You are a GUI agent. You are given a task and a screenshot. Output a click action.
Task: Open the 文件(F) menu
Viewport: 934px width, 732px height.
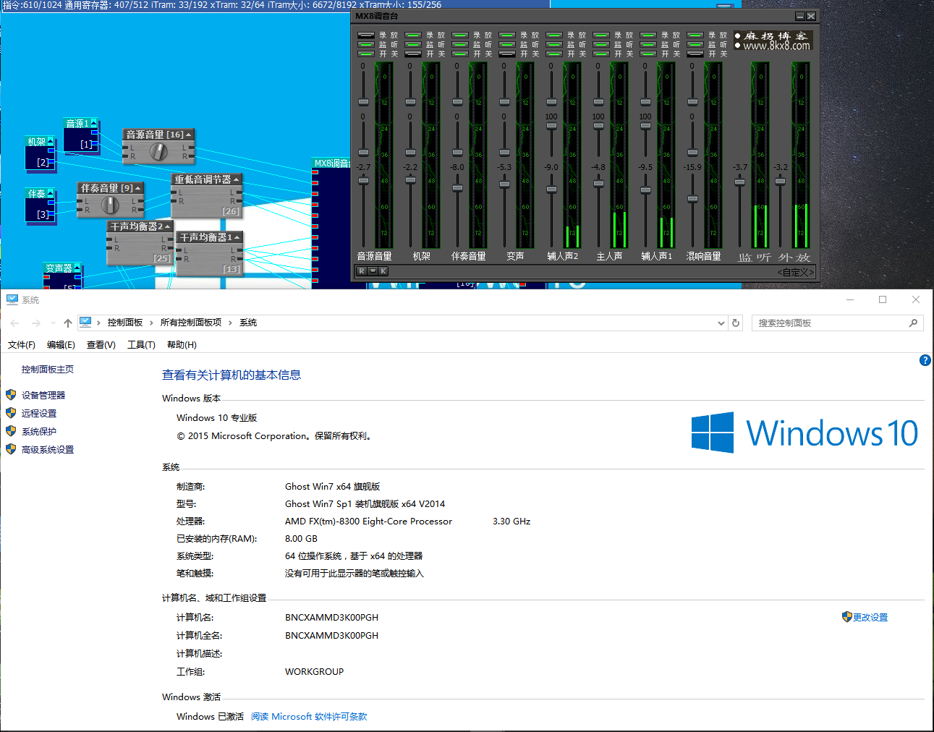click(x=22, y=345)
